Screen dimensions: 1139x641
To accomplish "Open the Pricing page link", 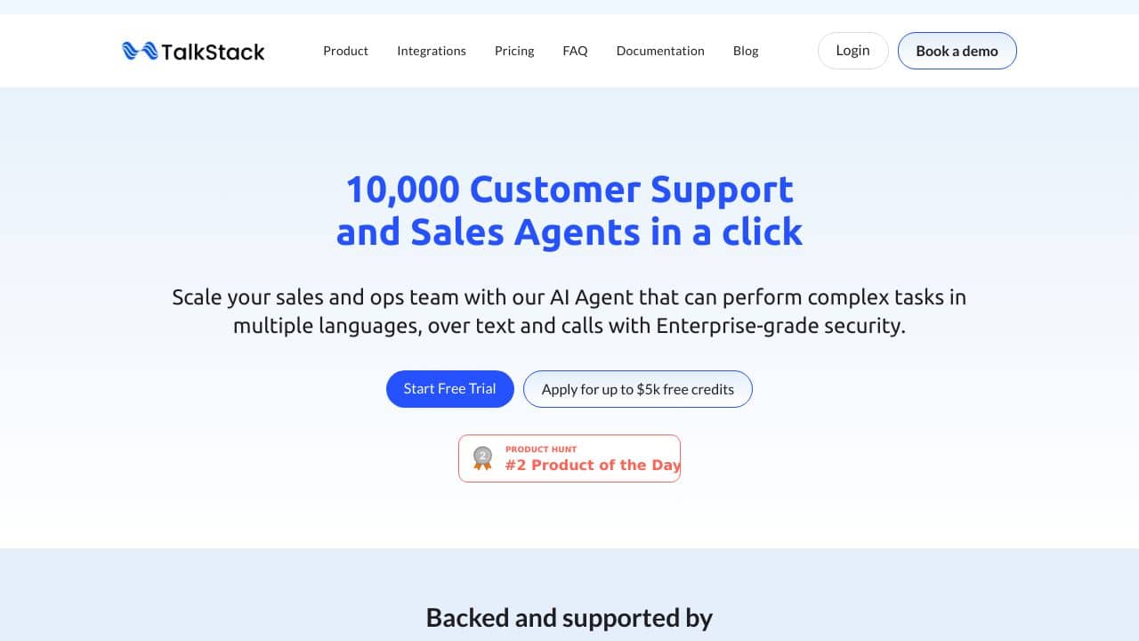I will pos(514,51).
